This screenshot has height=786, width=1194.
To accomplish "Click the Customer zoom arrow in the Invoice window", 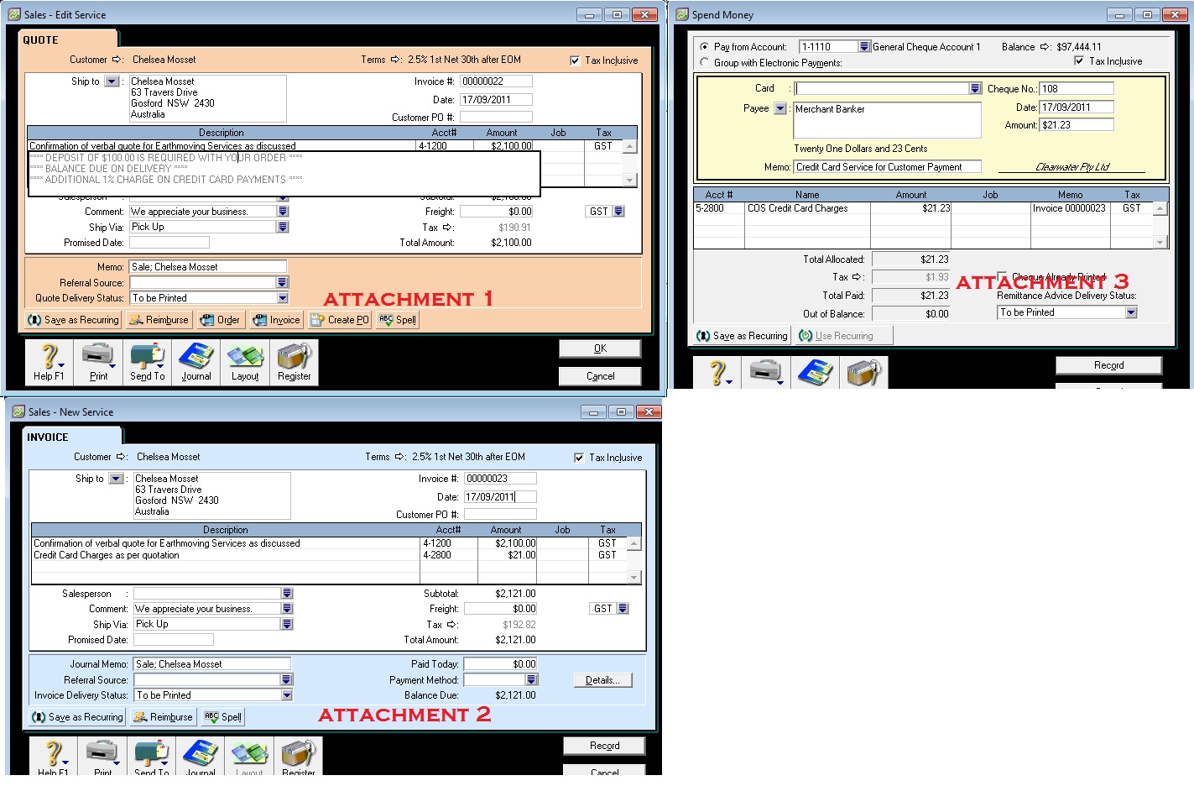I will click(122, 457).
